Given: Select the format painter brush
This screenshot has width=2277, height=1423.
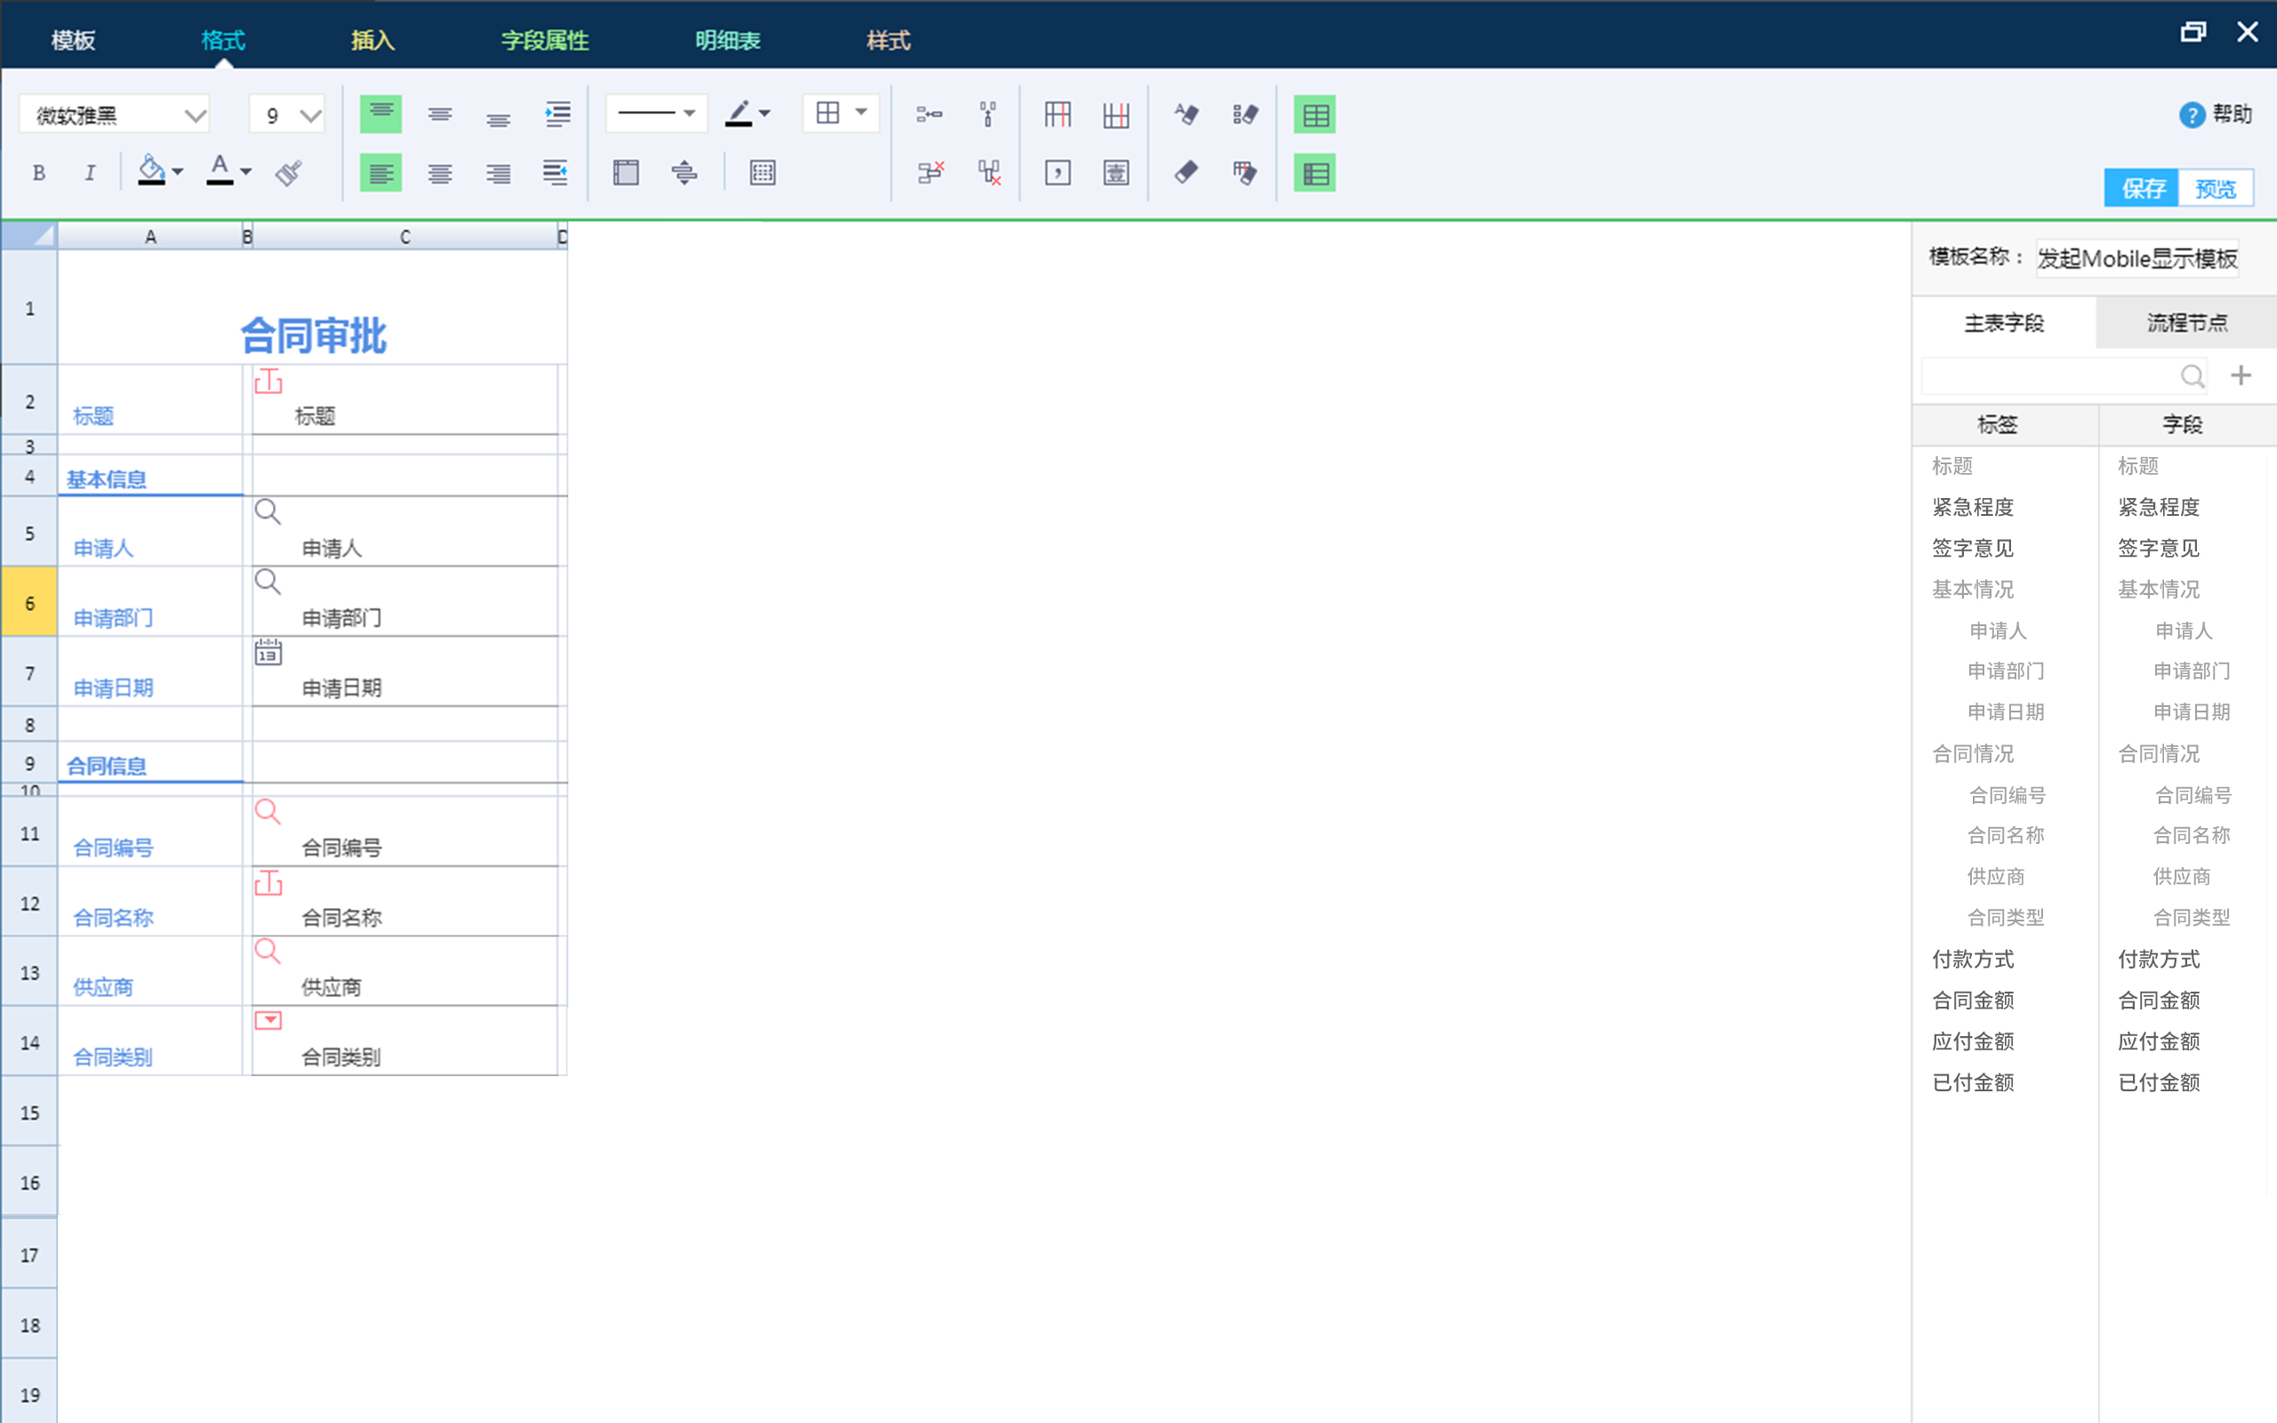Looking at the screenshot, I should 289,173.
